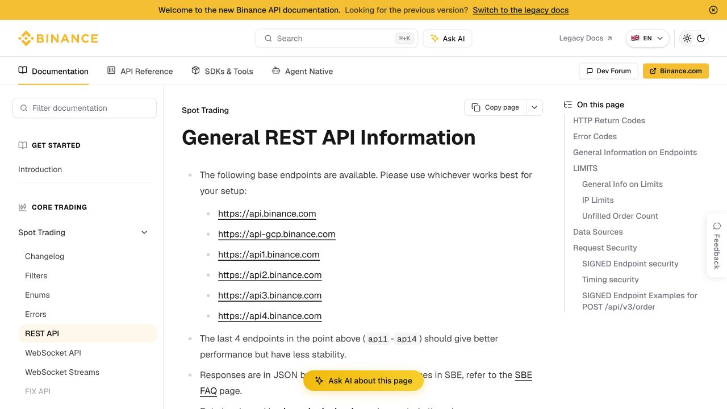
Task: Jump to SIGNED Endpoint security section
Action: coord(630,264)
